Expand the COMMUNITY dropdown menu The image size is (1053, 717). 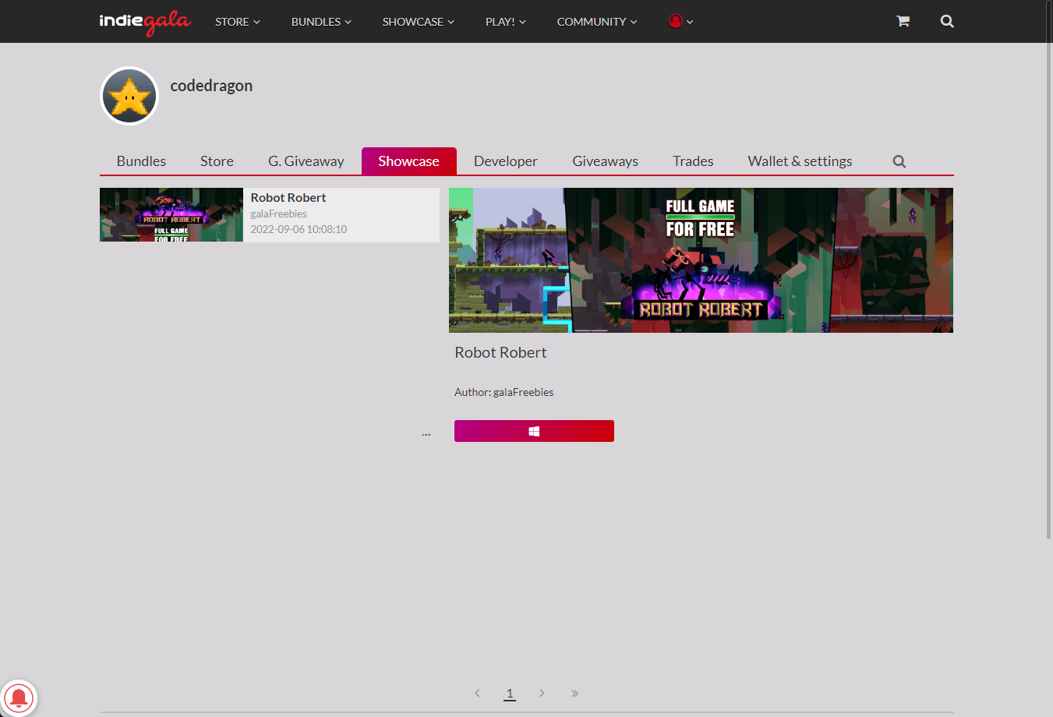(597, 22)
